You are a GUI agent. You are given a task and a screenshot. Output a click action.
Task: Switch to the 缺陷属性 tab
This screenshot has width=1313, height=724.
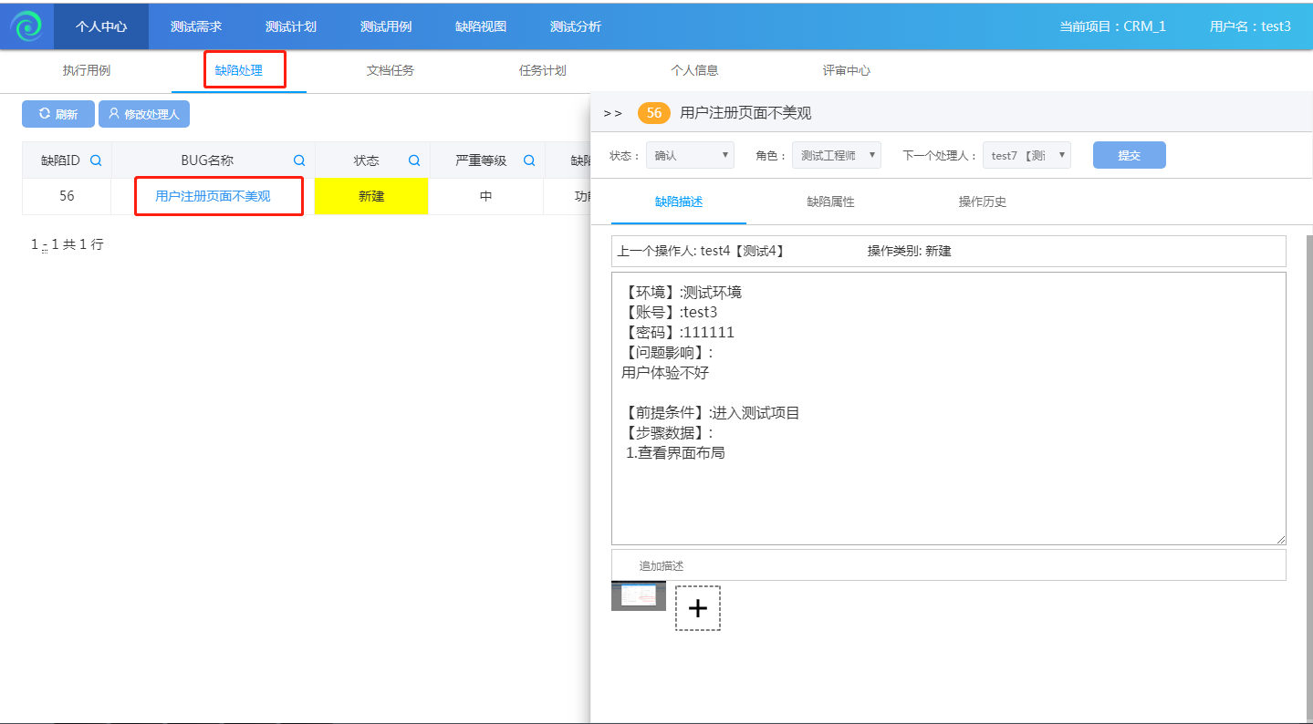click(x=830, y=202)
